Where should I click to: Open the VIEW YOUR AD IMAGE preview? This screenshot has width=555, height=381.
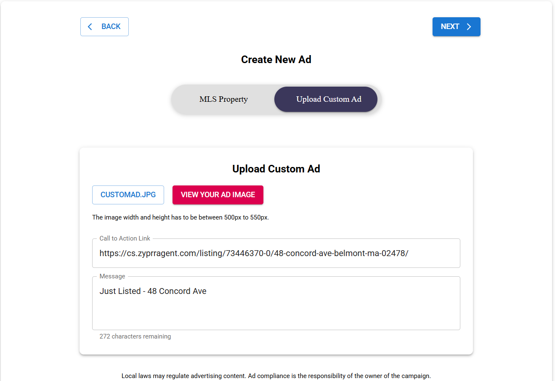(x=218, y=195)
